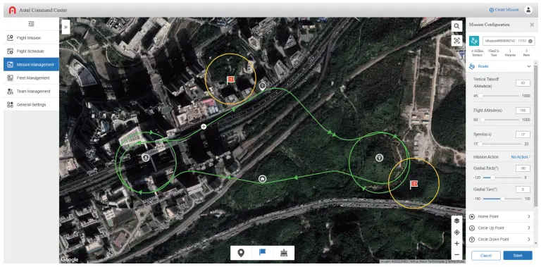541x267 pixels.
Task: Close the Mission Configuration panel
Action: click(532, 25)
